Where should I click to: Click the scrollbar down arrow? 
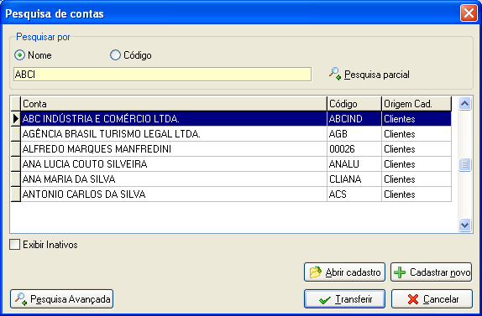[x=465, y=225]
